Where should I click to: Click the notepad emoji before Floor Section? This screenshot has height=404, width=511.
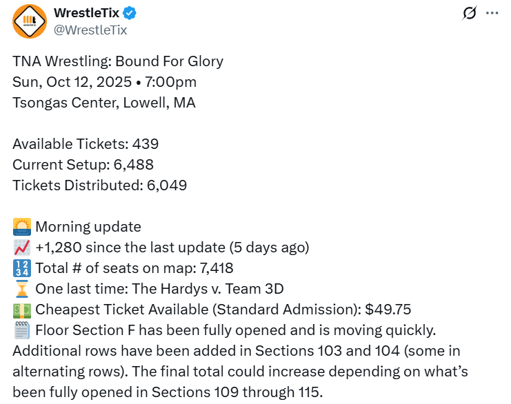[x=21, y=330]
